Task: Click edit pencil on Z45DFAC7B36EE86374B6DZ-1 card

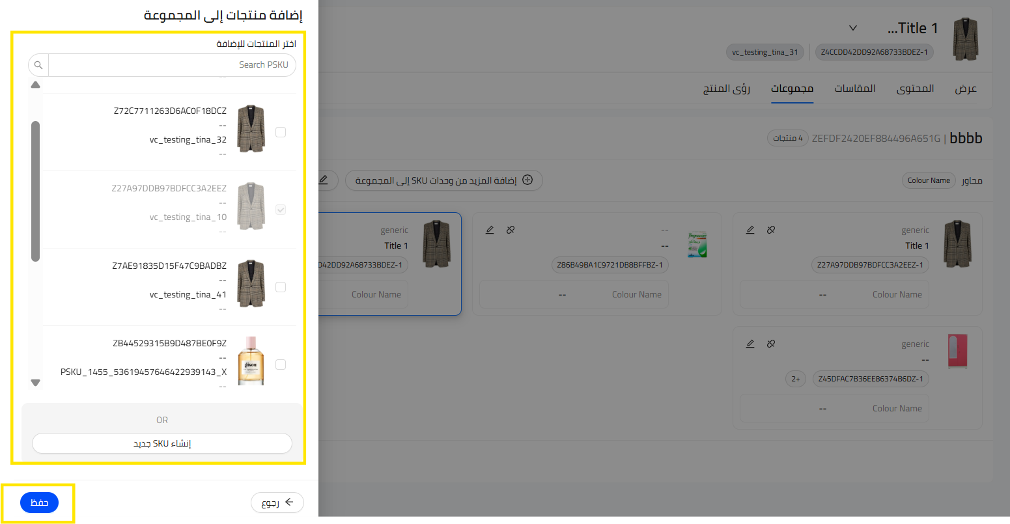Action: [750, 344]
